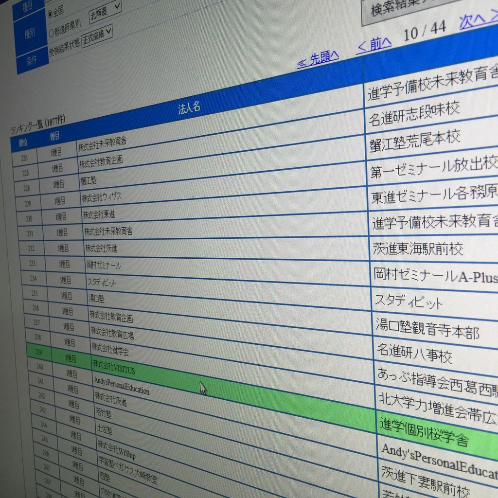Click 株式会社ウィザス in rank 229 row
This screenshot has width=498, height=498.
102,197
